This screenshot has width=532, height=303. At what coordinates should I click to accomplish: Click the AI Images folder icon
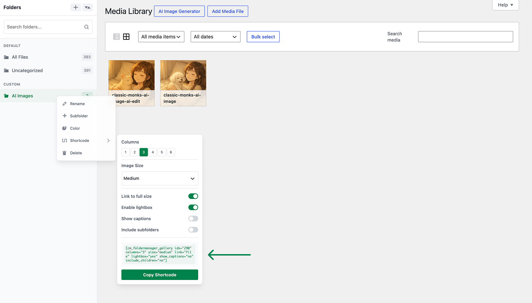tap(6, 96)
